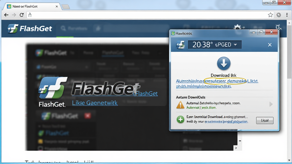This screenshot has width=292, height=164.
Task: Maximize the popup dialog window
Action: (x=261, y=32)
